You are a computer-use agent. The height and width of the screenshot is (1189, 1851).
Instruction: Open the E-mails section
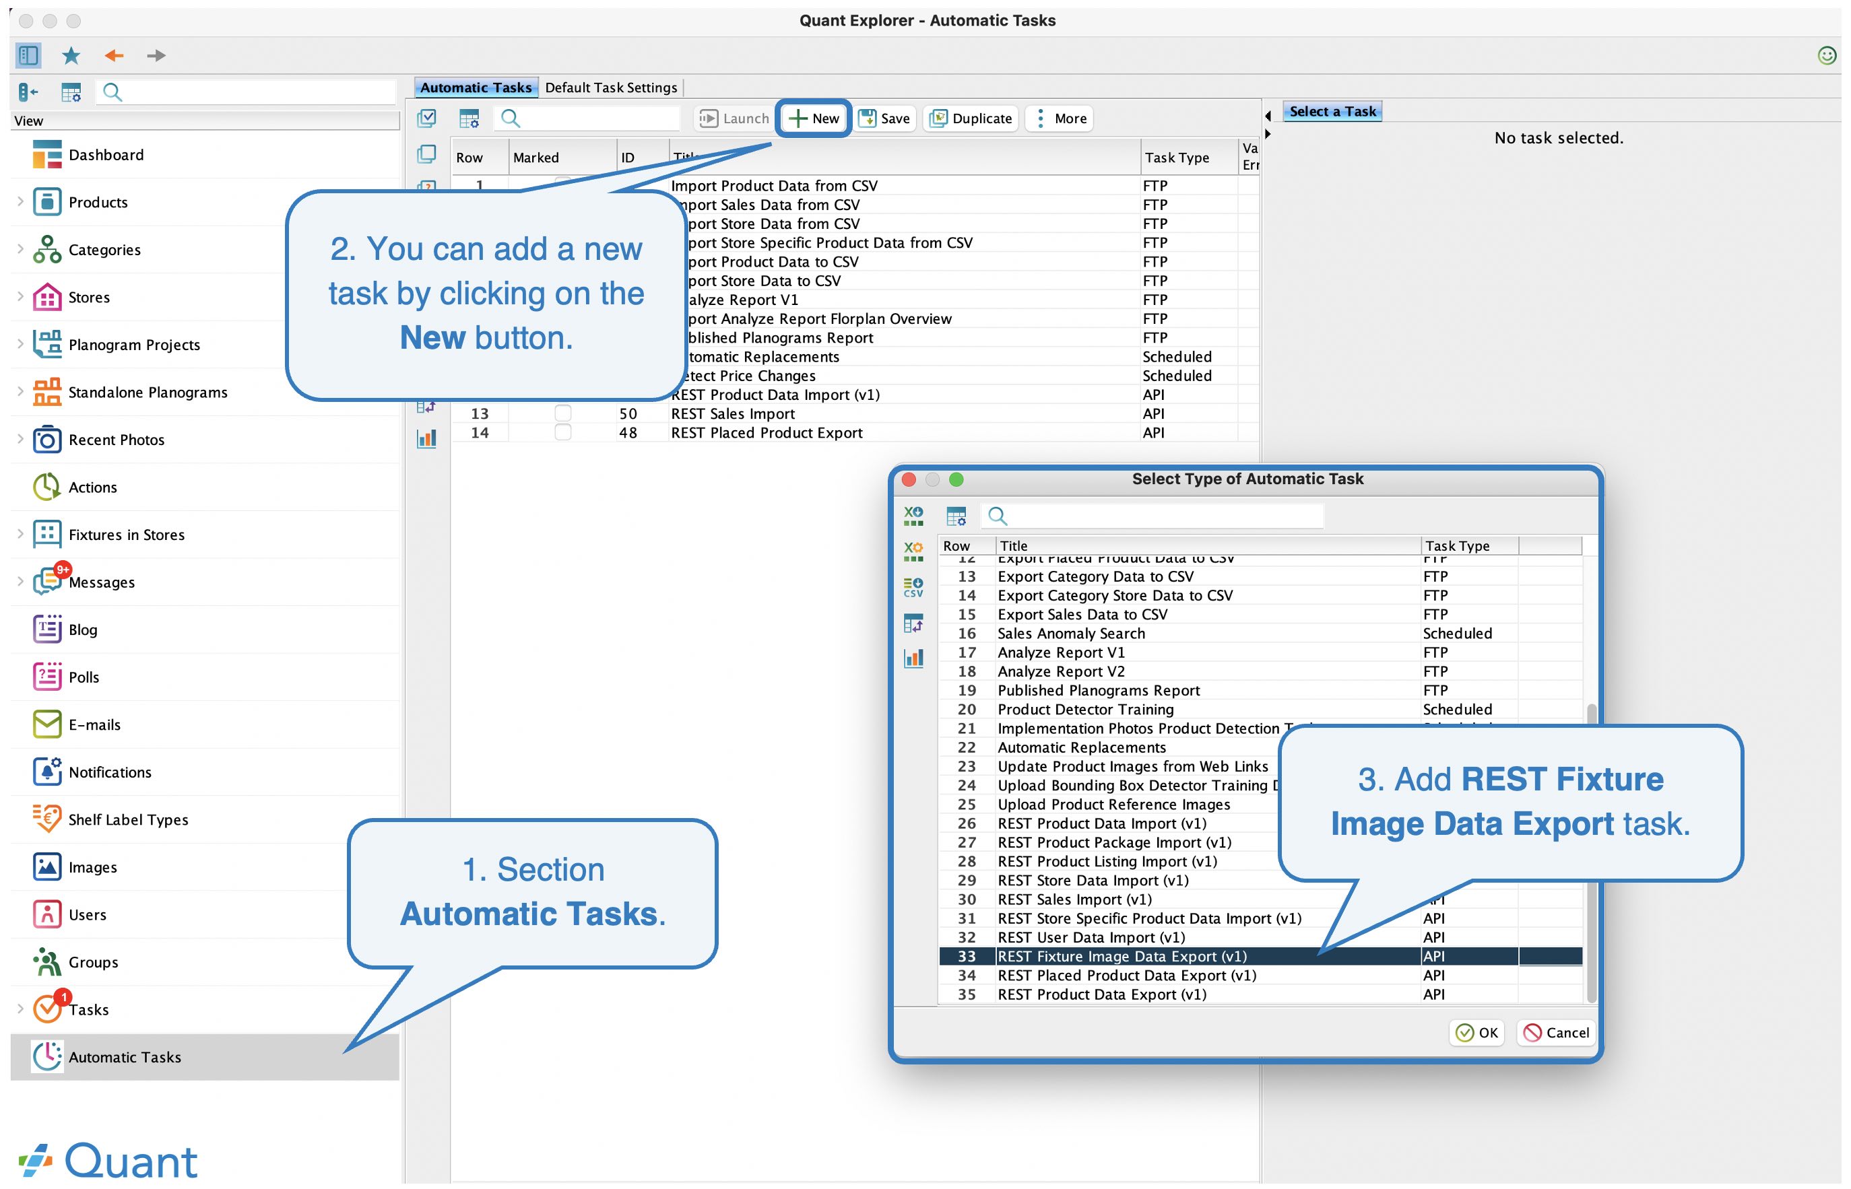[94, 724]
